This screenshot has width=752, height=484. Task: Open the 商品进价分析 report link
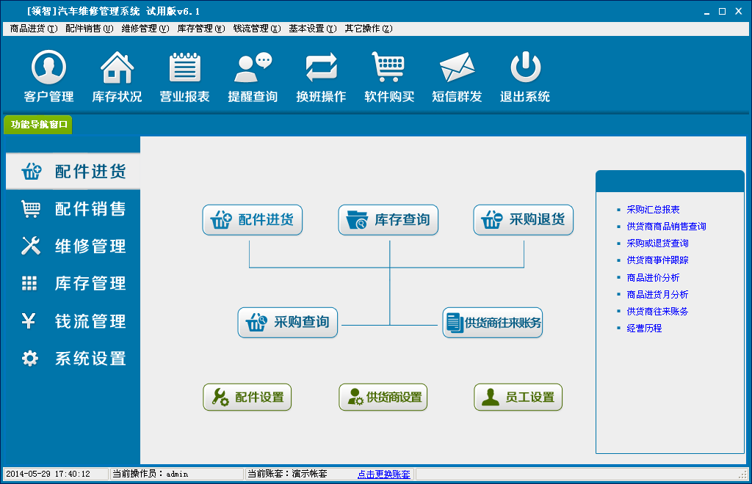point(653,278)
